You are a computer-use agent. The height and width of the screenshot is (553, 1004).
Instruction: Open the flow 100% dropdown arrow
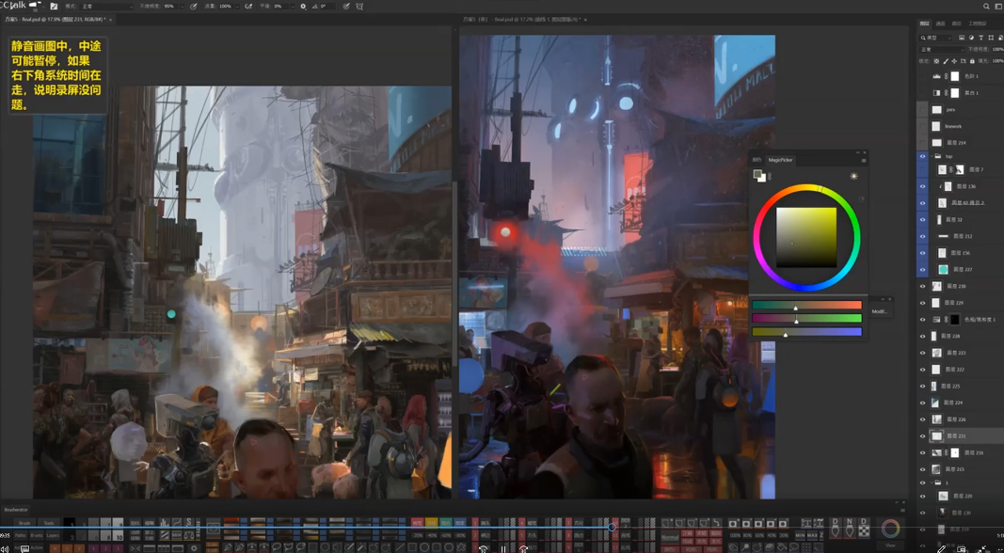pyautogui.click(x=237, y=7)
